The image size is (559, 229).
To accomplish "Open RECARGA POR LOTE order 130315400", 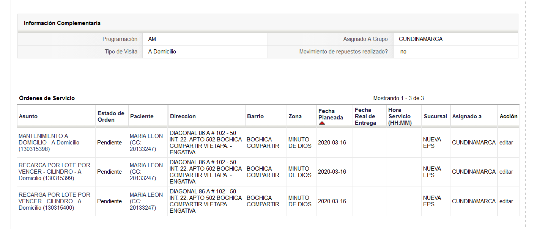I will [55, 201].
